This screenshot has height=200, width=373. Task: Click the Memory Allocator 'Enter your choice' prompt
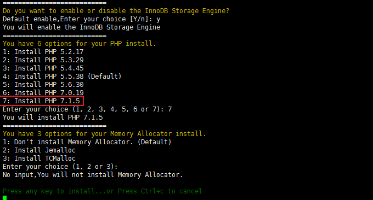coord(60,167)
